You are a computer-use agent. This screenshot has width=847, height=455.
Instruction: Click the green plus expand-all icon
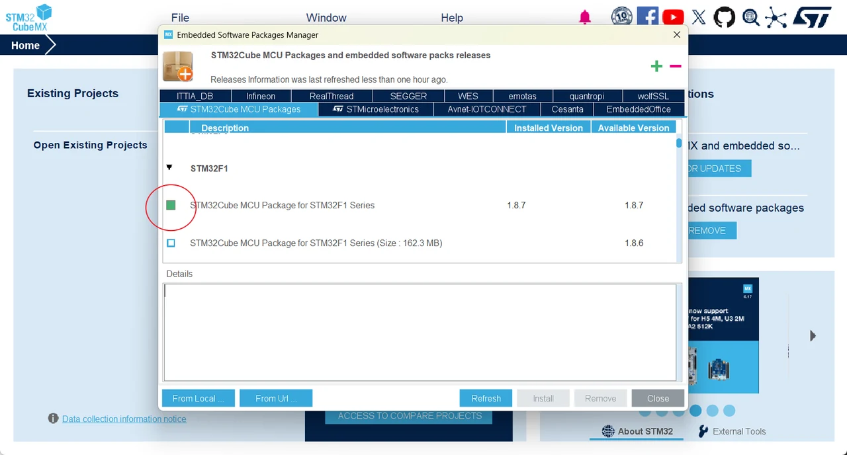click(x=656, y=65)
